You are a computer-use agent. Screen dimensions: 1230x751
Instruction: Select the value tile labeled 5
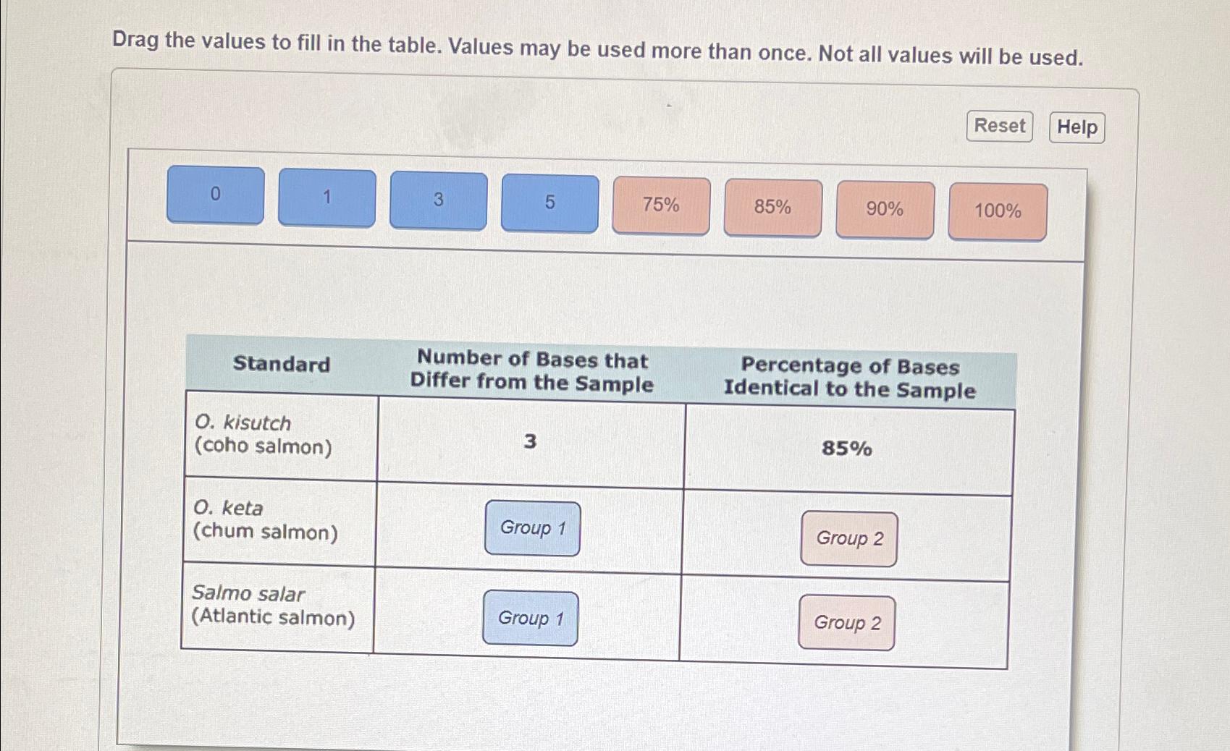(x=549, y=203)
